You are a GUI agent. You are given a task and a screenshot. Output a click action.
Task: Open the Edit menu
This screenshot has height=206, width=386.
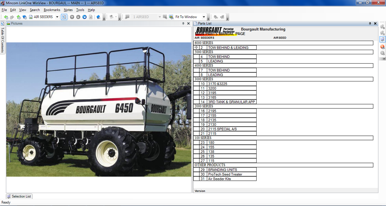[13, 10]
